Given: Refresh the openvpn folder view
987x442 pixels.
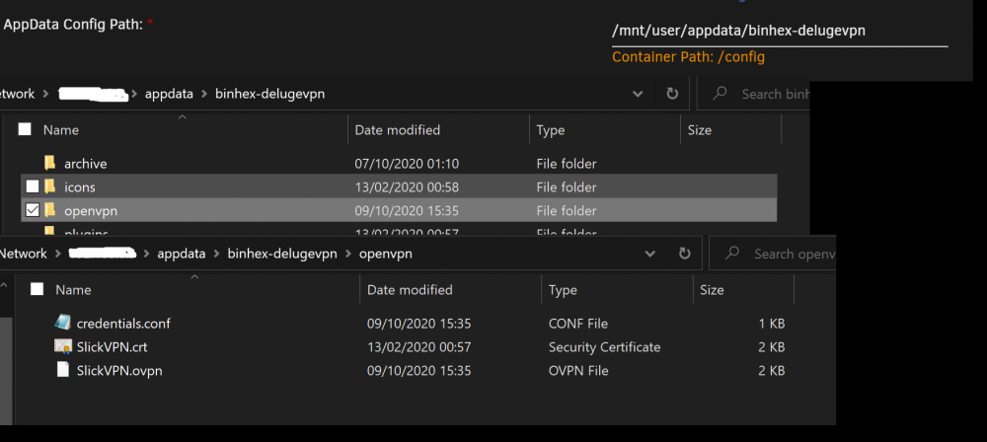Looking at the screenshot, I should click(684, 254).
